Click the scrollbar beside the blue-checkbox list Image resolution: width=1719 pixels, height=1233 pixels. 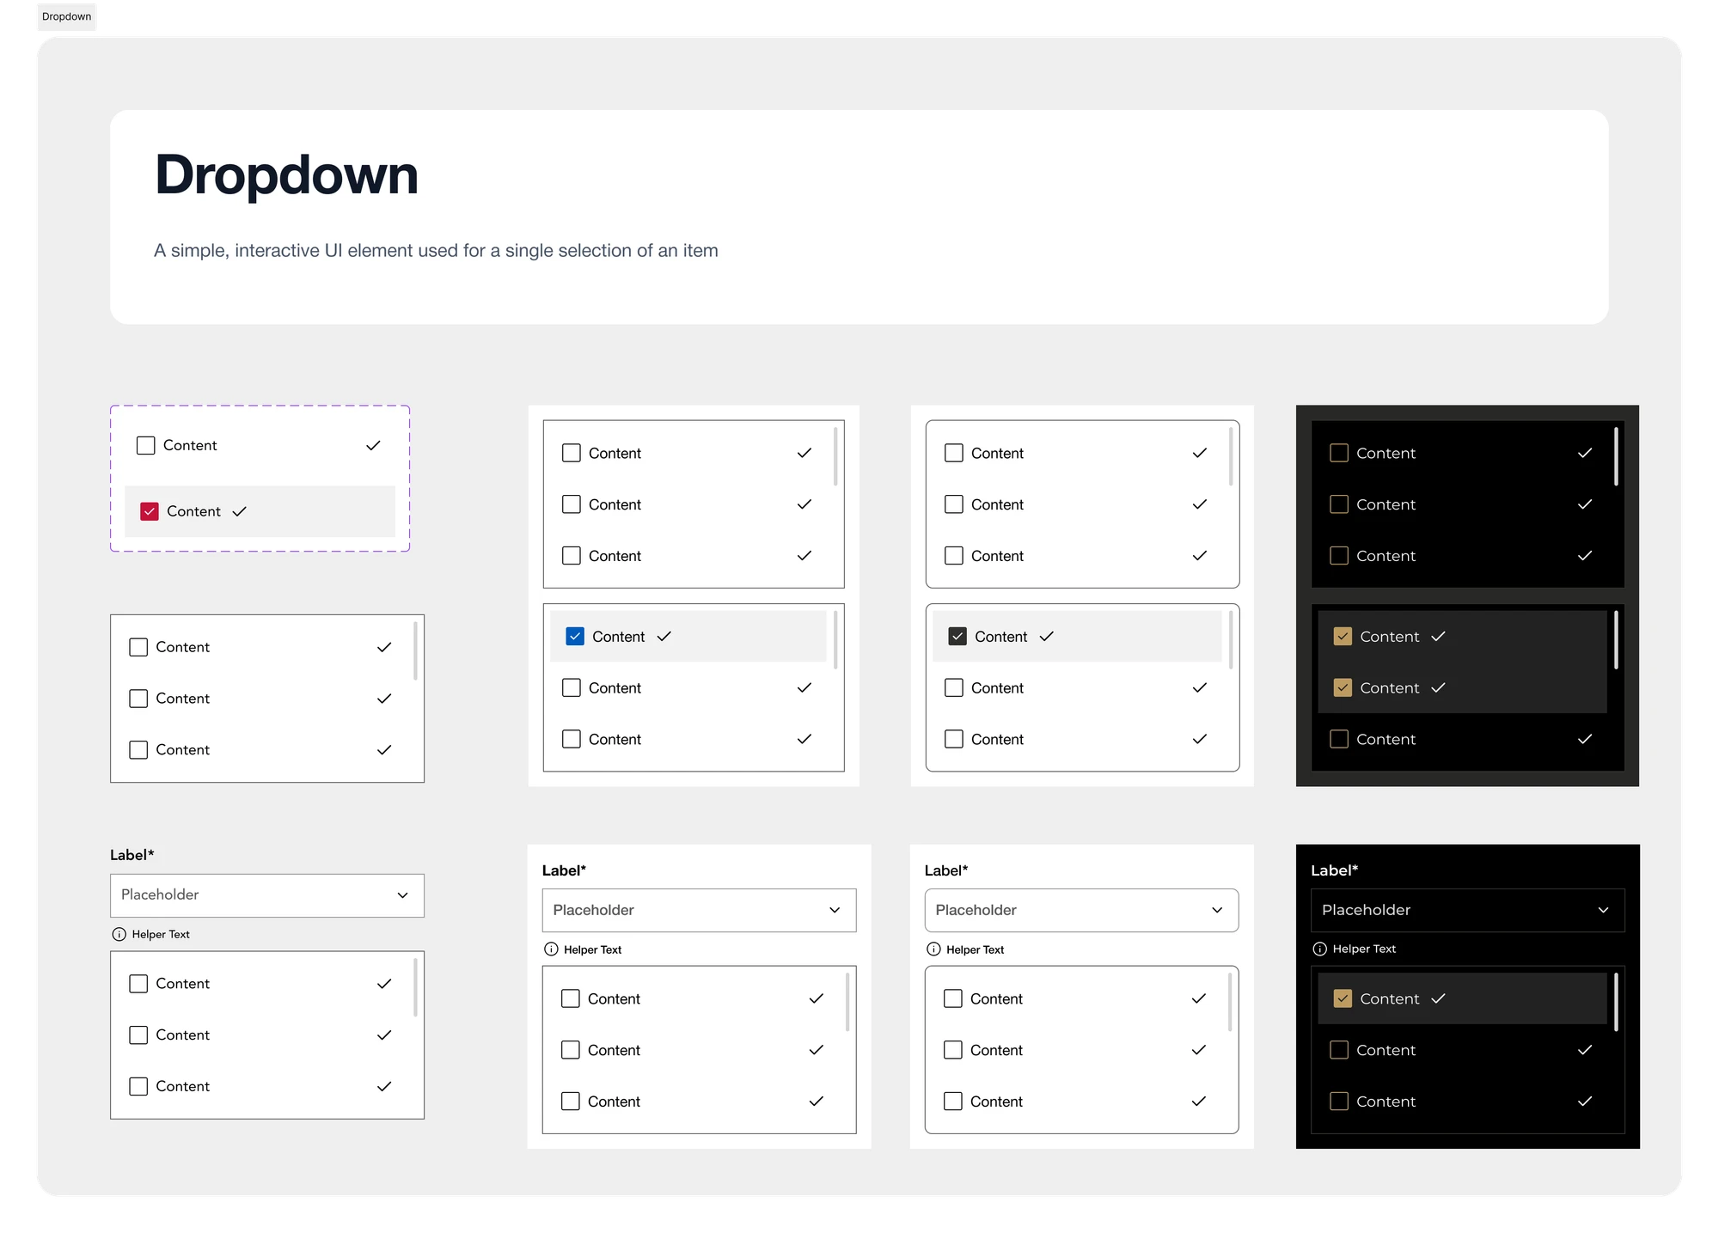click(835, 640)
